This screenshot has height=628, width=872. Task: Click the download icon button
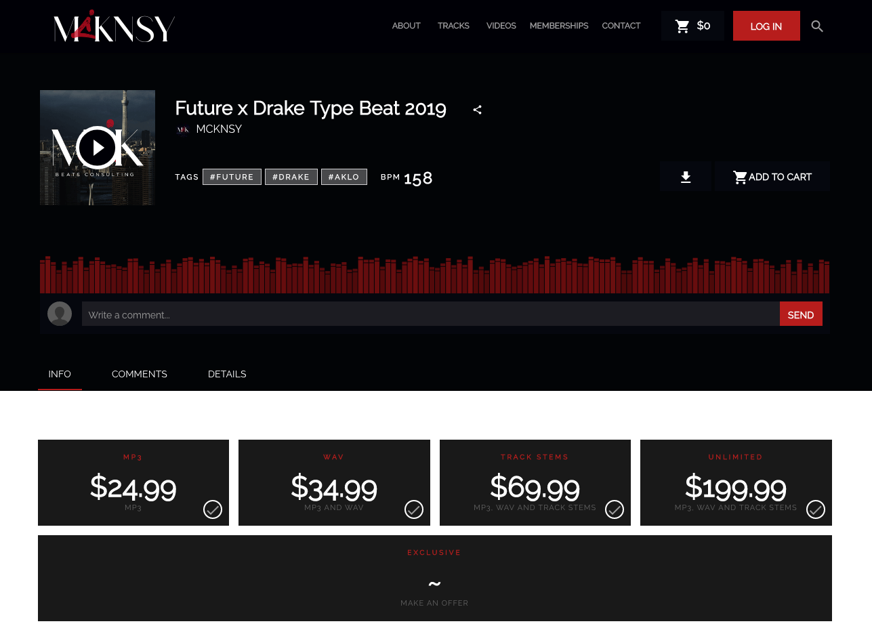686,177
